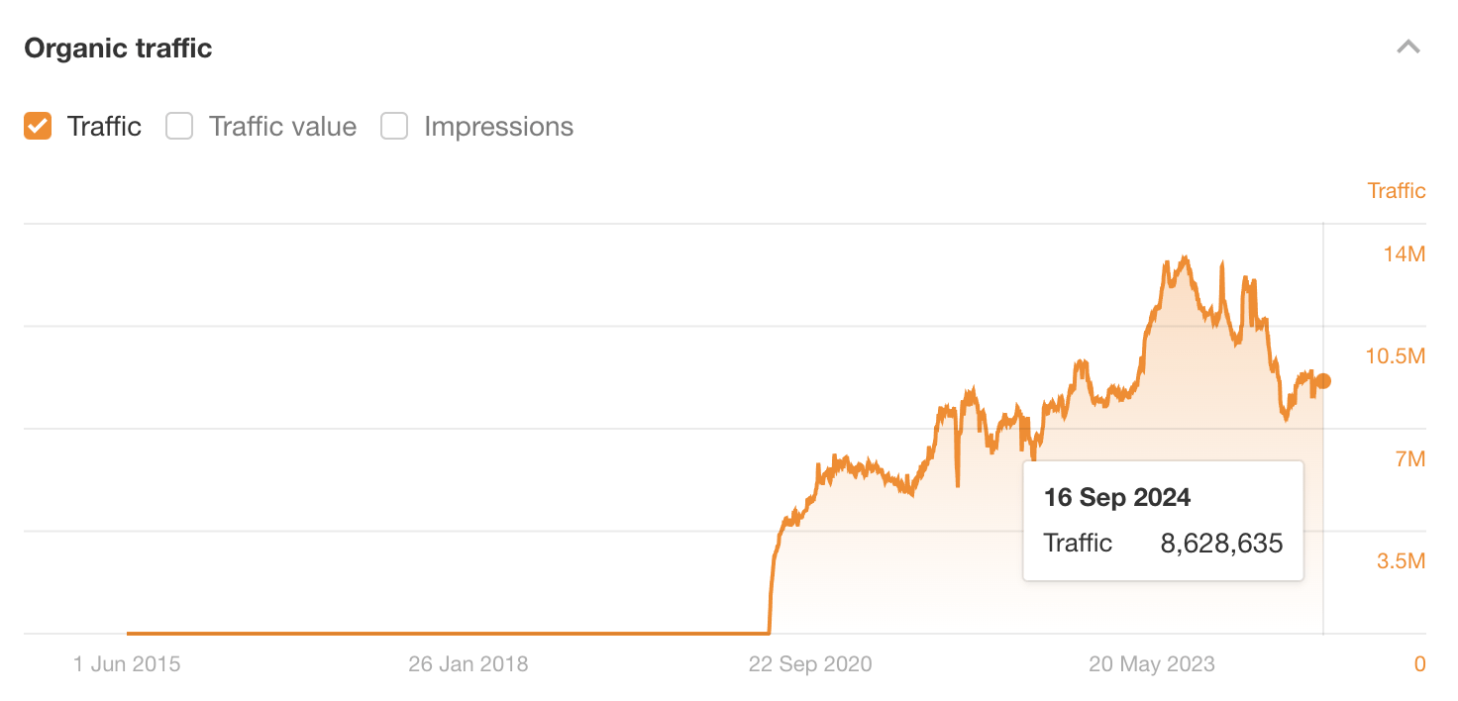Click the 16 Sep 2024 tooltip
The width and height of the screenshot is (1458, 701).
click(1163, 520)
